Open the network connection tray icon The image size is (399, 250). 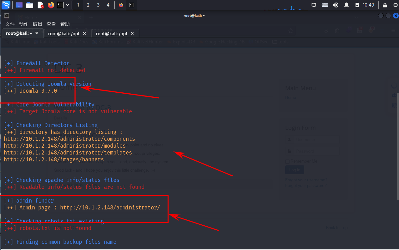314,5
